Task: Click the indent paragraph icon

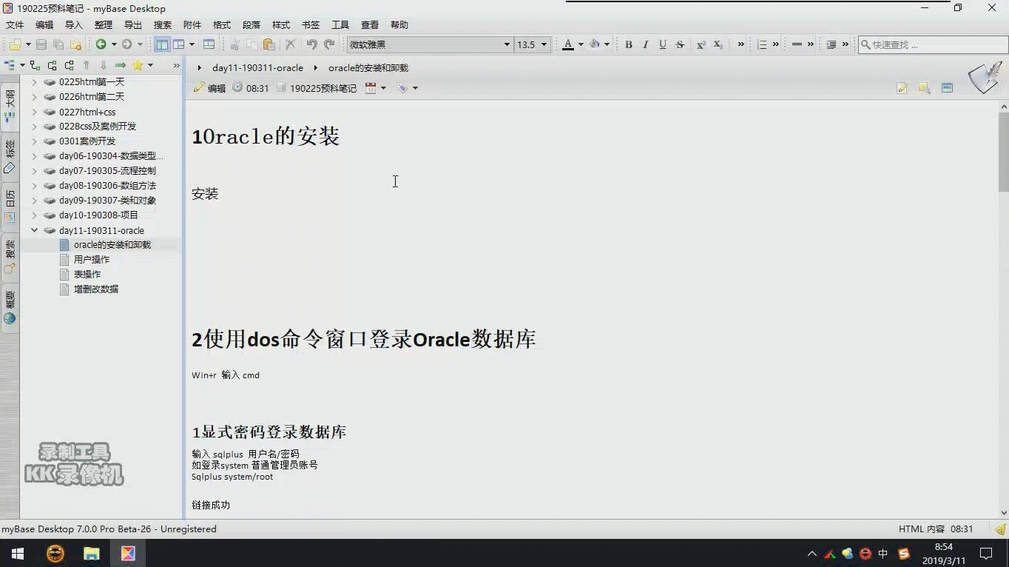Action: [x=831, y=44]
